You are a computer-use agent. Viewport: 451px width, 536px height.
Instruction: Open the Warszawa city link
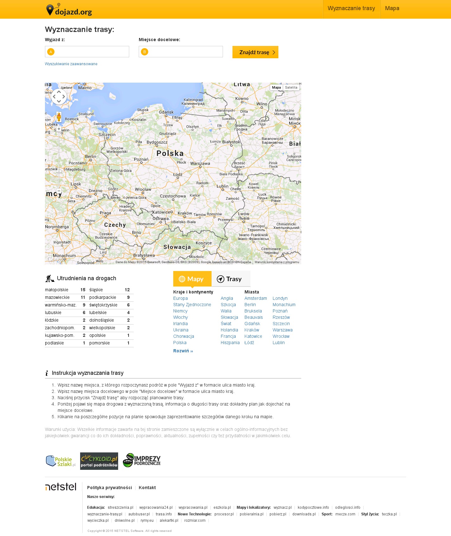tap(282, 330)
